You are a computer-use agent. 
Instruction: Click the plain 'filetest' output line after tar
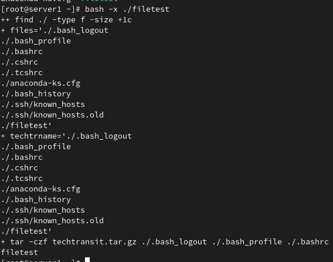19,253
